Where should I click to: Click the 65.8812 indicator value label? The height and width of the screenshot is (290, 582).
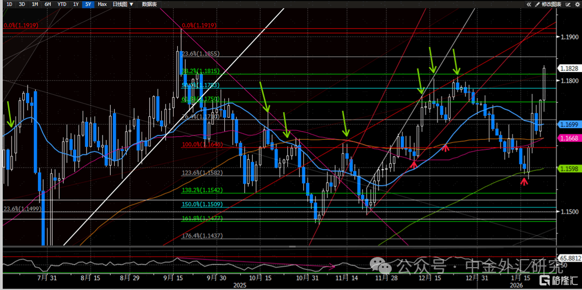tap(569, 258)
